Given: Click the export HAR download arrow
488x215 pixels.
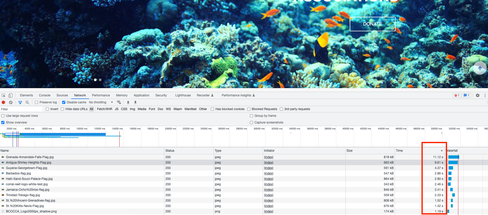Looking at the screenshot, I should click(x=135, y=102).
